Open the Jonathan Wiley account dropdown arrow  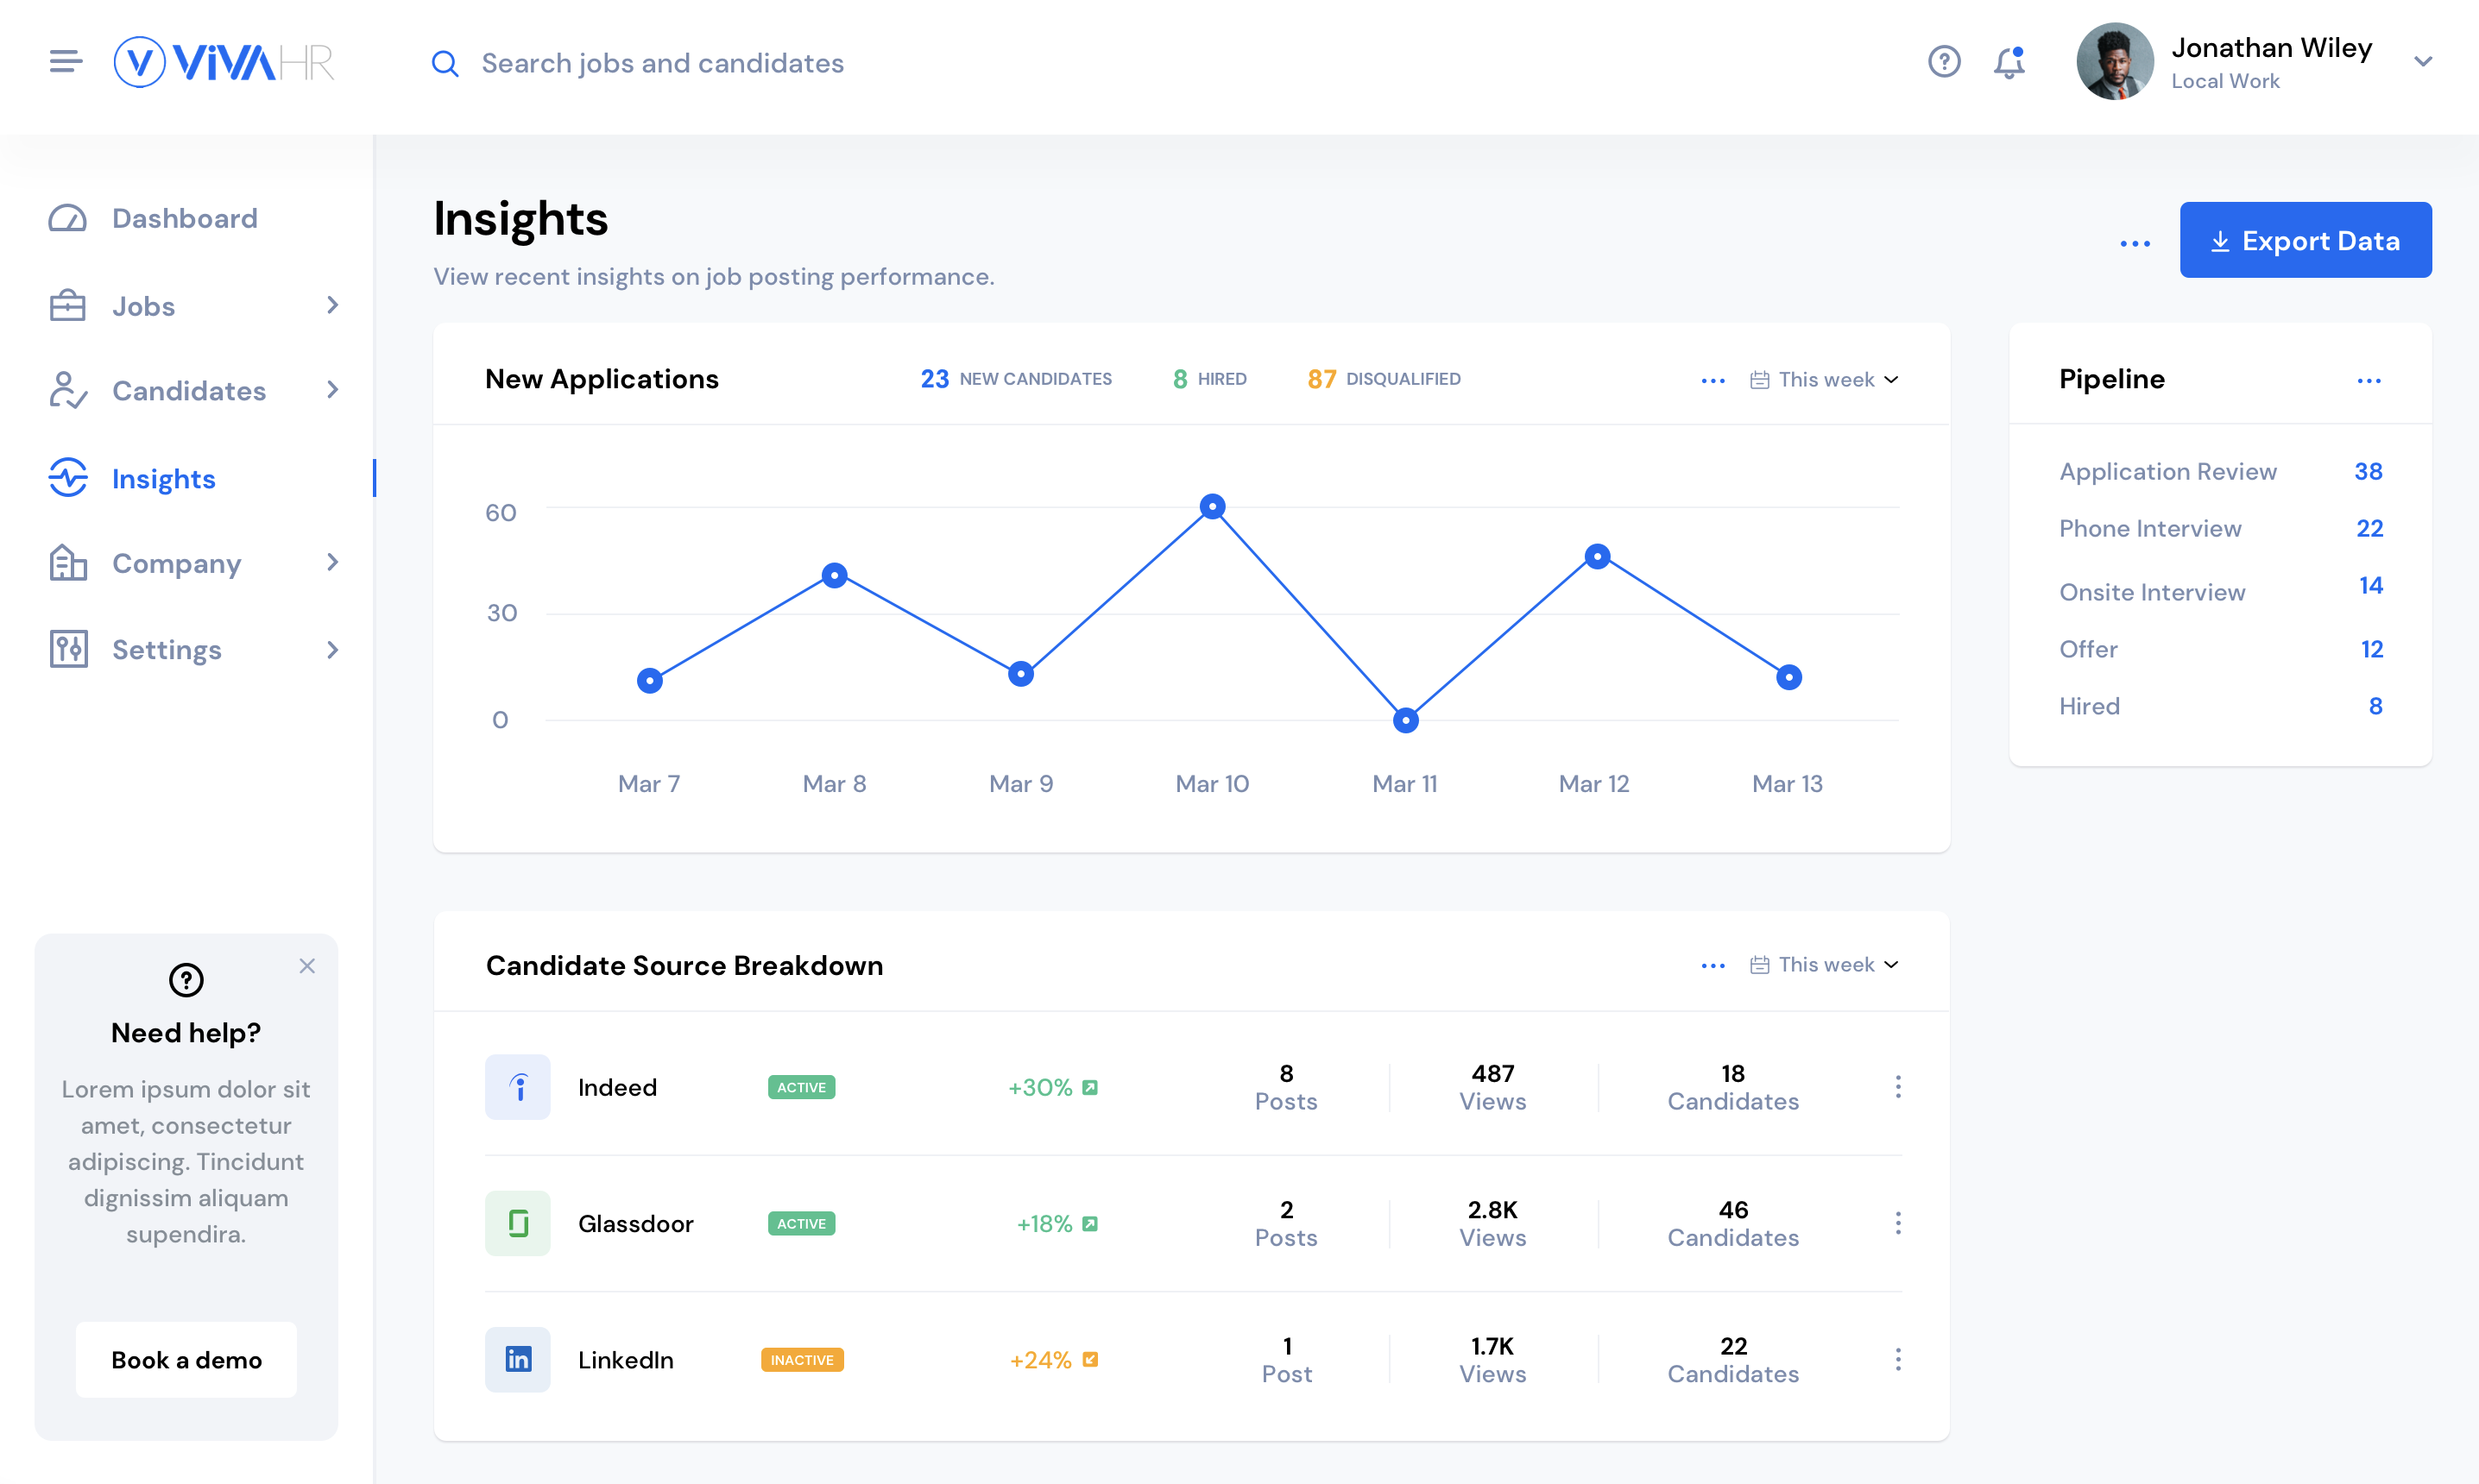pos(2422,62)
